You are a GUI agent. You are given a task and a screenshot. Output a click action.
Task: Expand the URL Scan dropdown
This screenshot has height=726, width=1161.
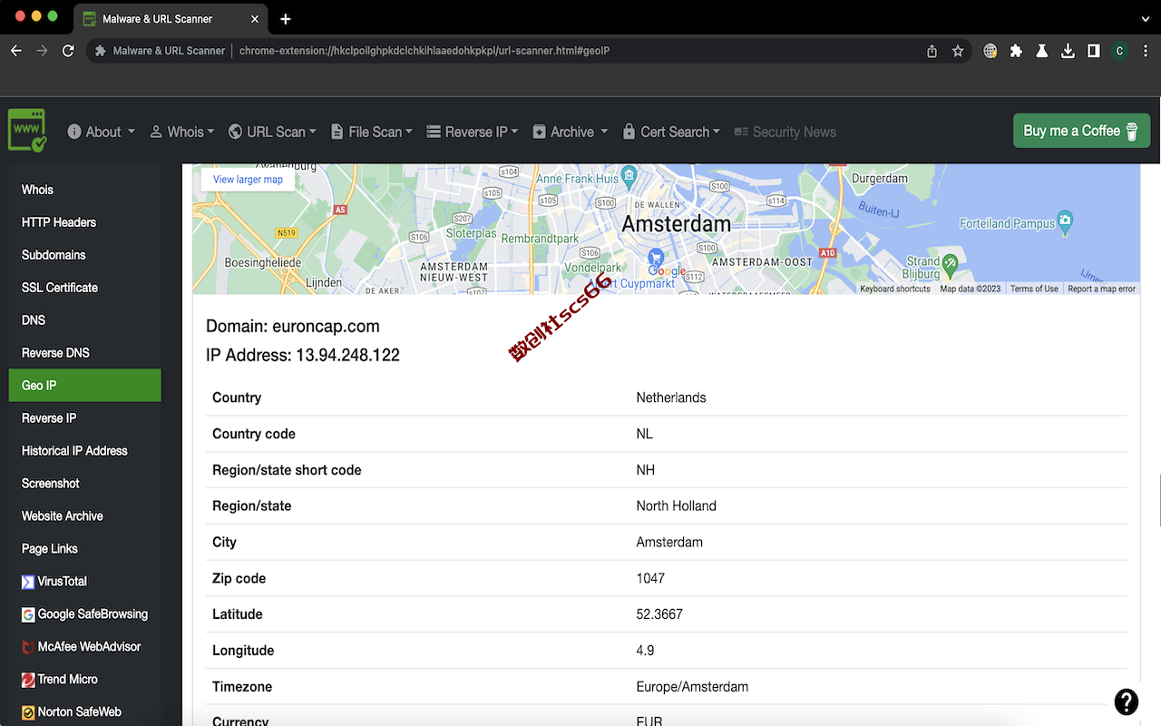pos(272,132)
